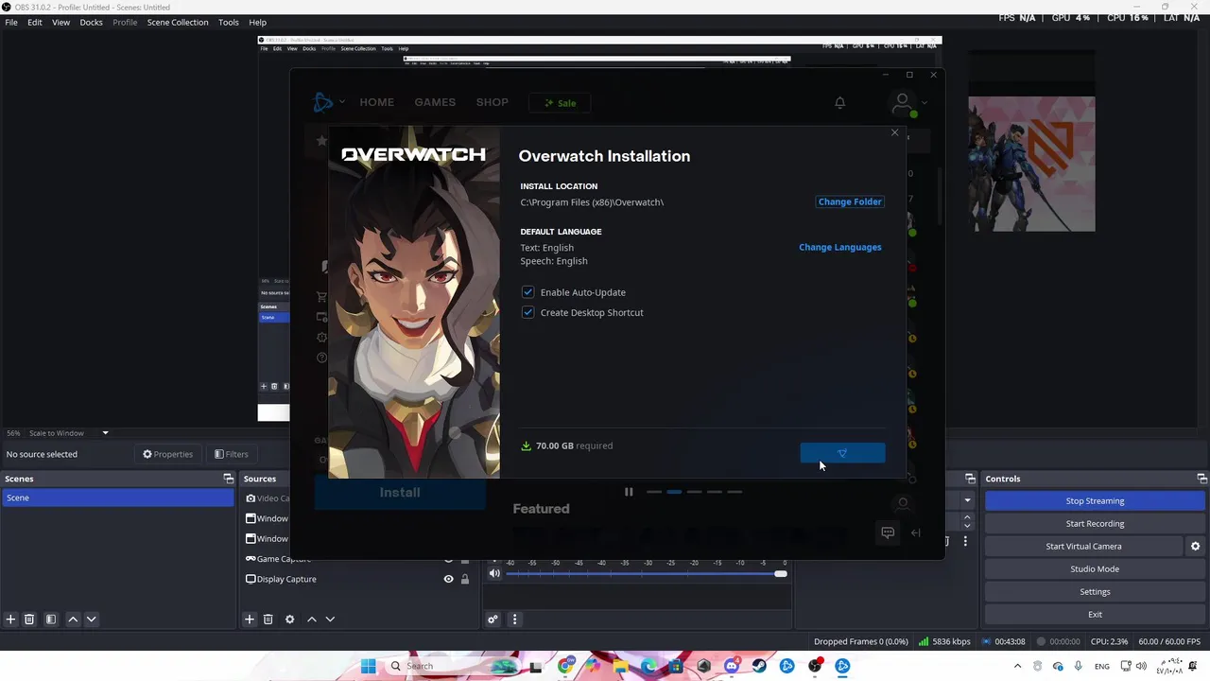Open the File menu in OBS
1210x681 pixels.
tap(11, 22)
